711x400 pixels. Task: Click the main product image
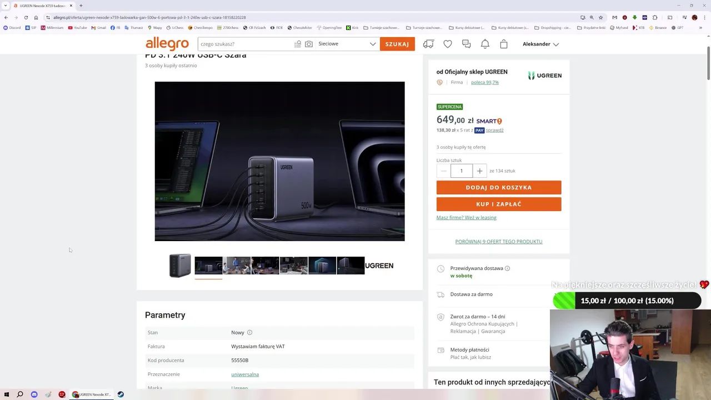click(x=279, y=161)
